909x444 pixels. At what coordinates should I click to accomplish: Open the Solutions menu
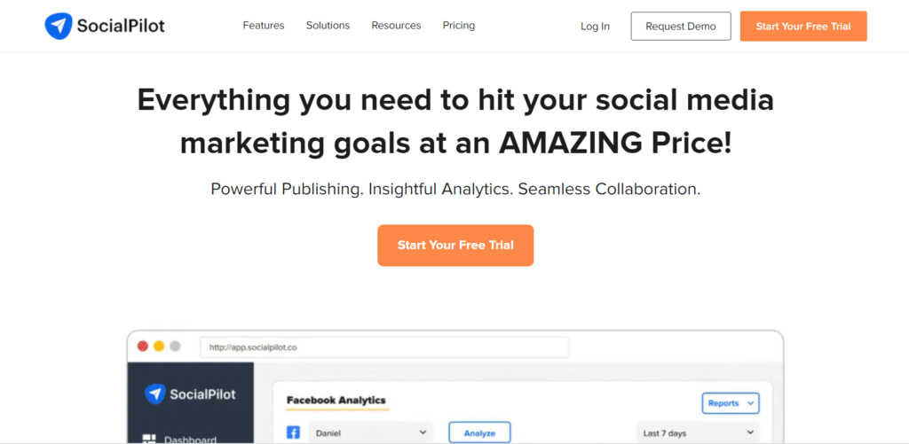click(x=328, y=26)
